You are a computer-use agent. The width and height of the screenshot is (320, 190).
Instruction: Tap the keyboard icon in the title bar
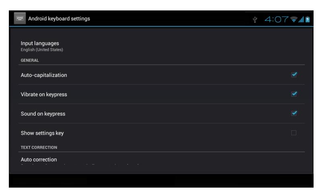[20, 18]
